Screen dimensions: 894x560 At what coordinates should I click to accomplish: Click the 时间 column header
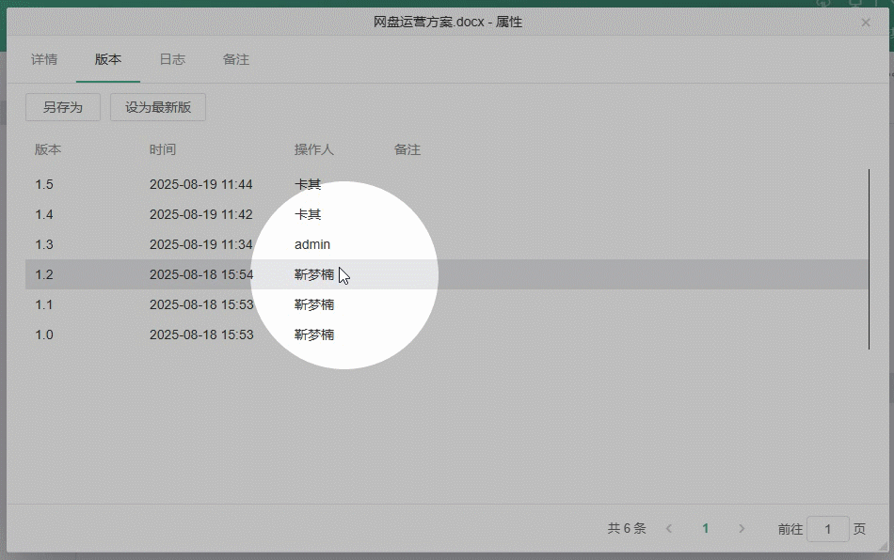tap(162, 149)
